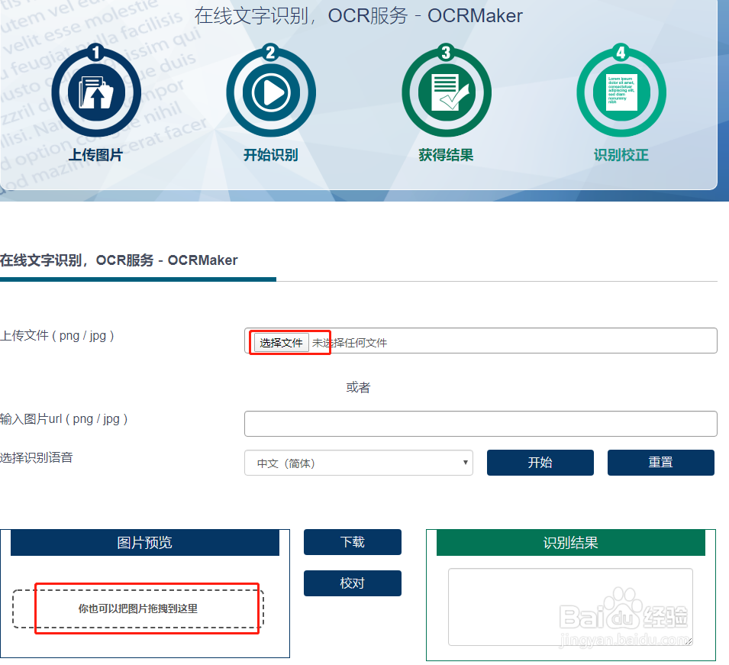Open the recognition language dropdown 中文（简体）
This screenshot has height=665, width=729.
[359, 463]
